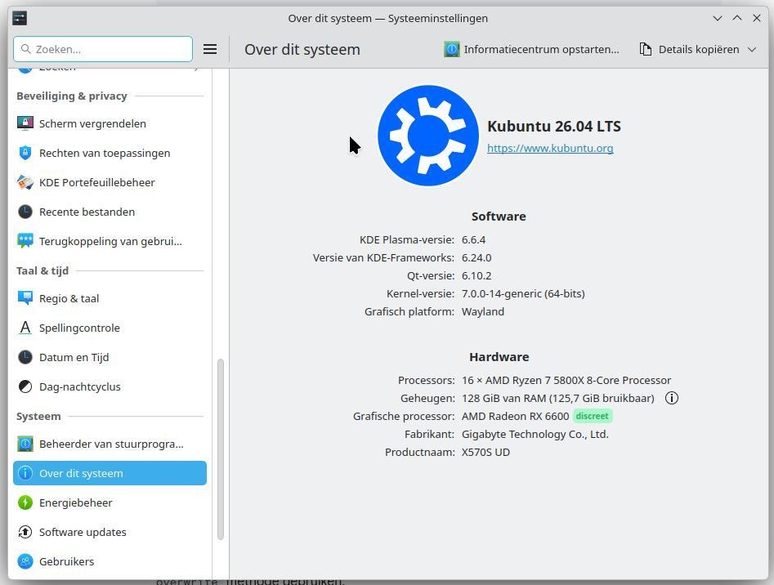Click the Recente bestanden clock icon

point(25,212)
